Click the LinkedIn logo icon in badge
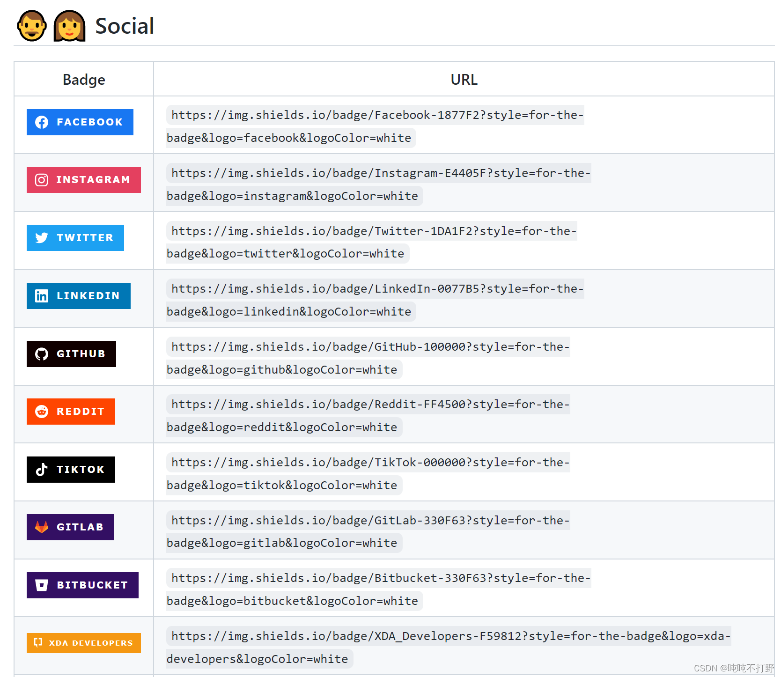The height and width of the screenshot is (677, 781). [42, 296]
